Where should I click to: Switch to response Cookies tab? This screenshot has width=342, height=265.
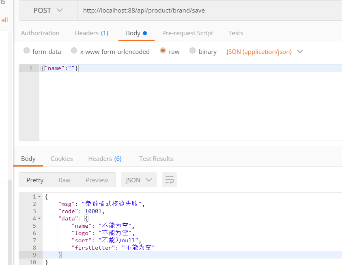(x=62, y=159)
